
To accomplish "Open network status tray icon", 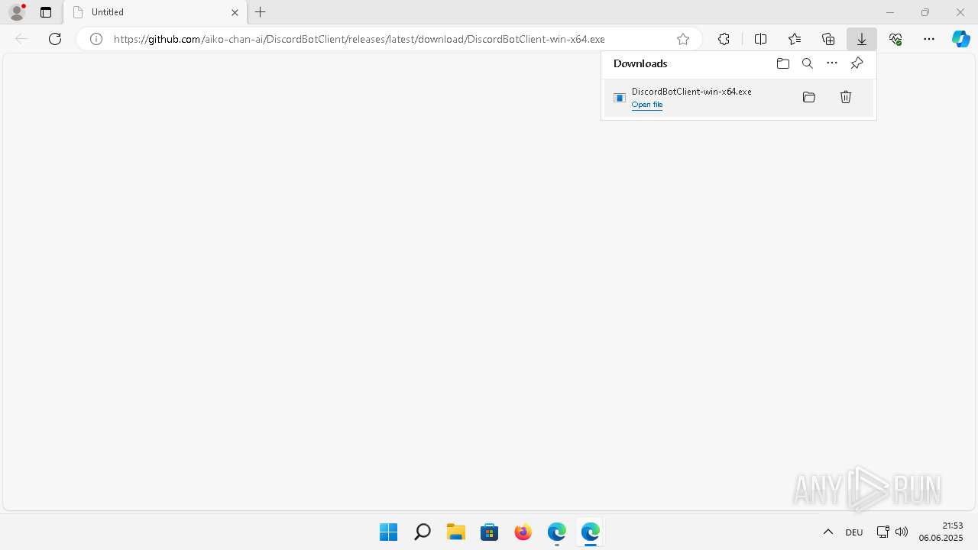I will (882, 532).
